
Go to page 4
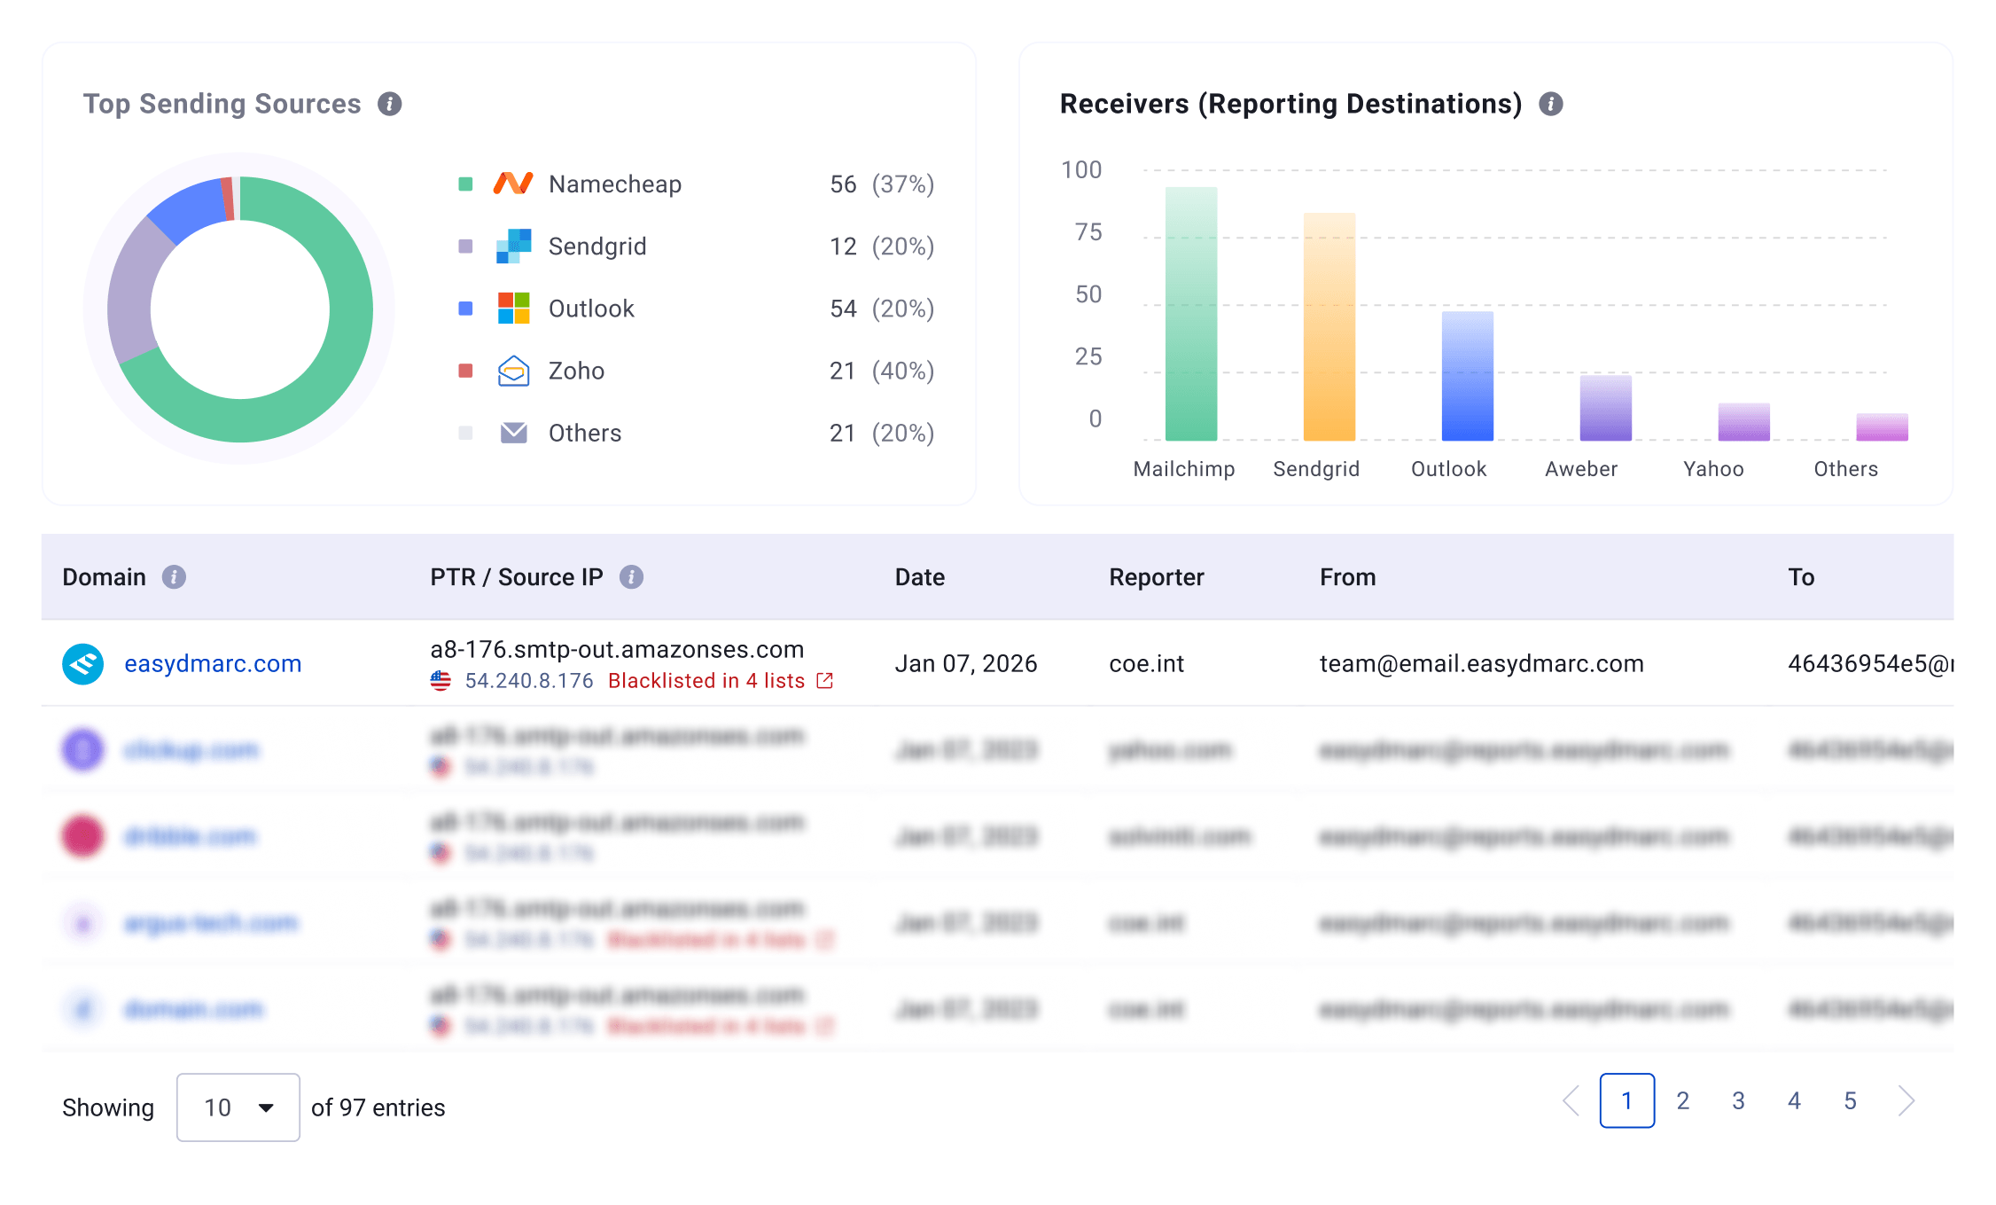pos(1794,1101)
